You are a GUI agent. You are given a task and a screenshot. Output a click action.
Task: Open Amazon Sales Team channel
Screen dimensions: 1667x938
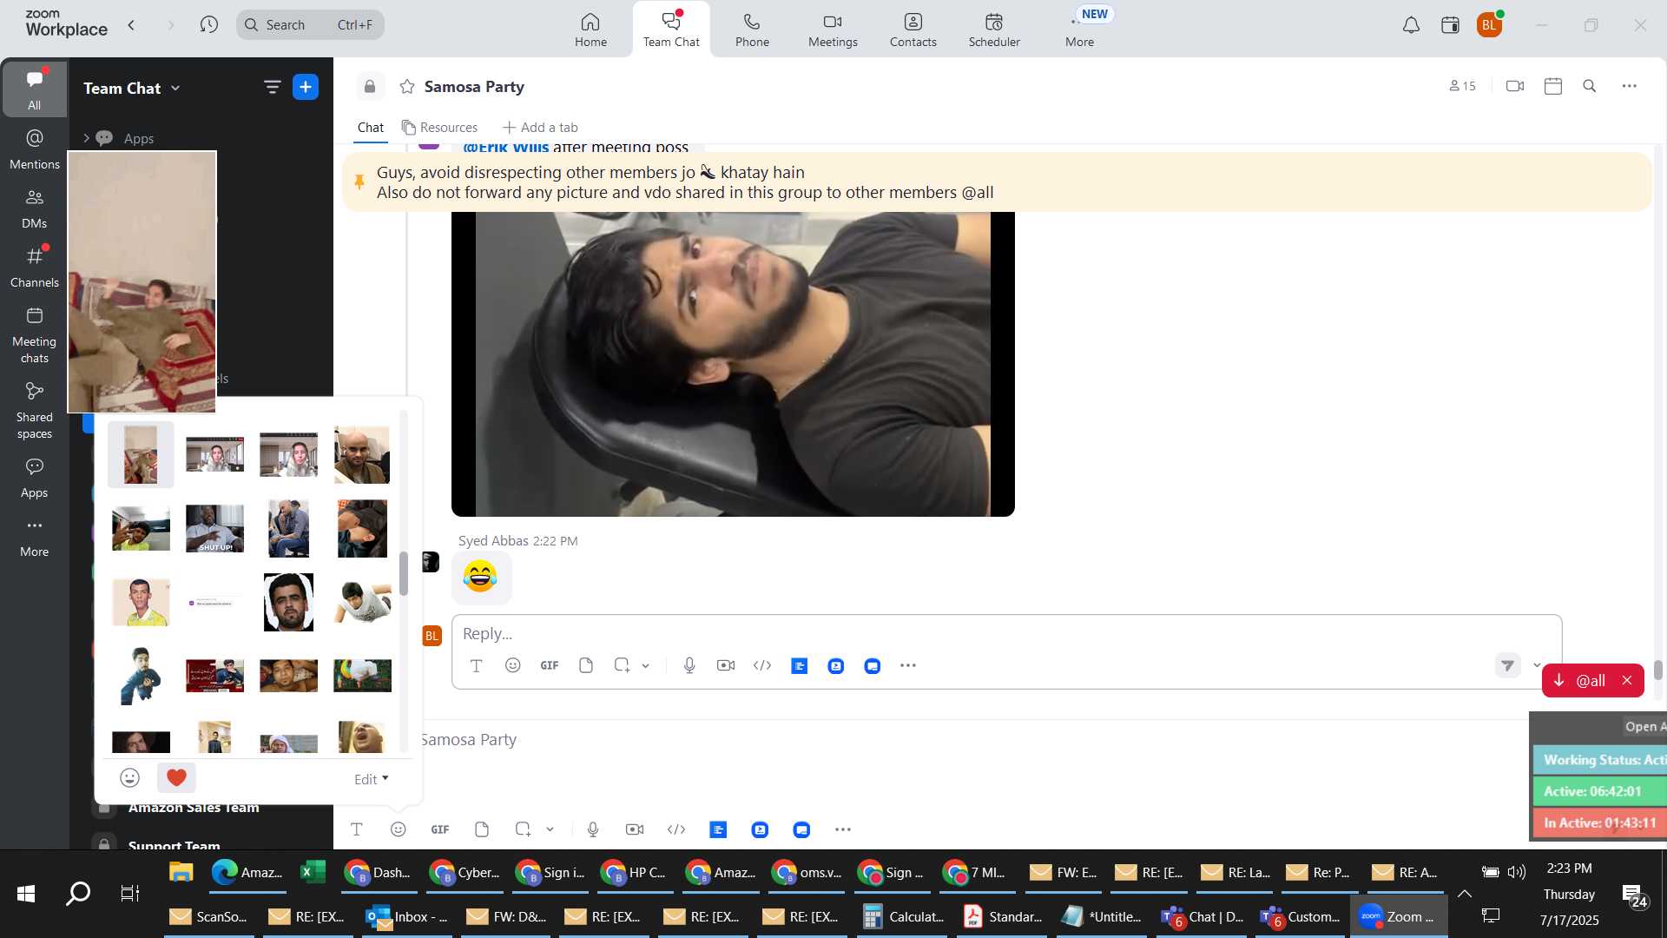point(194,808)
